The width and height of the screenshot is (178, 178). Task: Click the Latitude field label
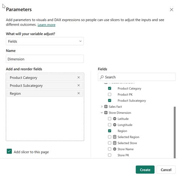click(123, 119)
